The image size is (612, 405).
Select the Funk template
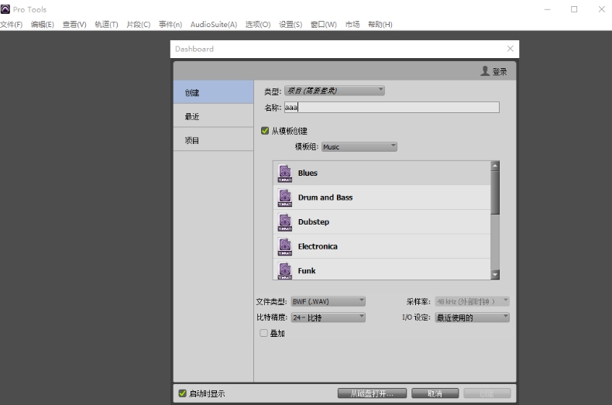382,269
